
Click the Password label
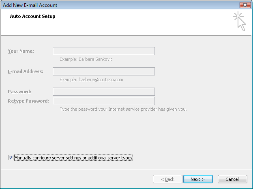(19, 92)
